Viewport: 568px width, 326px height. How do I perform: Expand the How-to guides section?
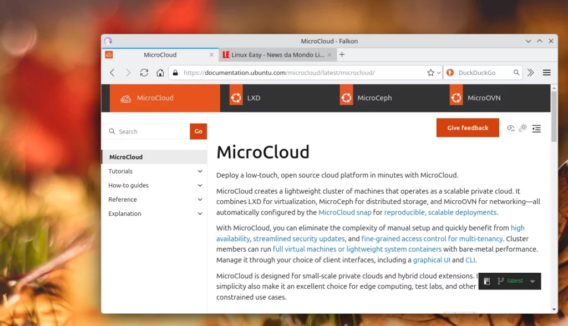(x=200, y=185)
